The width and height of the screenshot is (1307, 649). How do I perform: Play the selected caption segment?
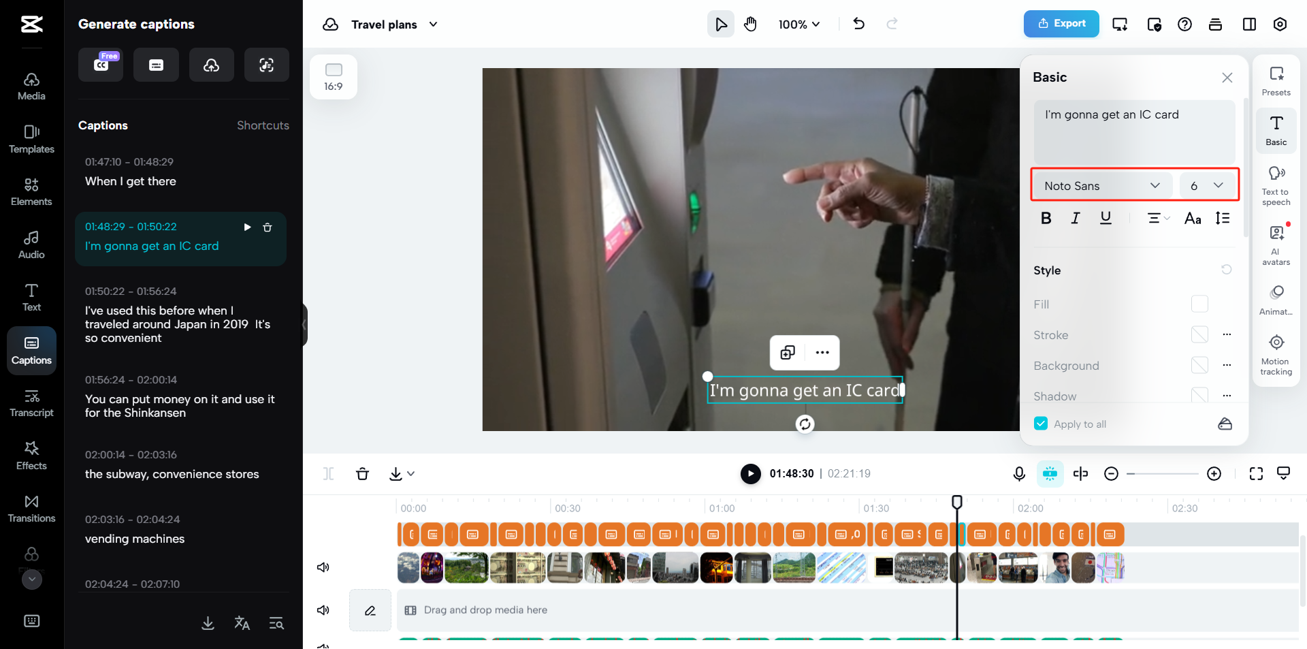pyautogui.click(x=248, y=227)
